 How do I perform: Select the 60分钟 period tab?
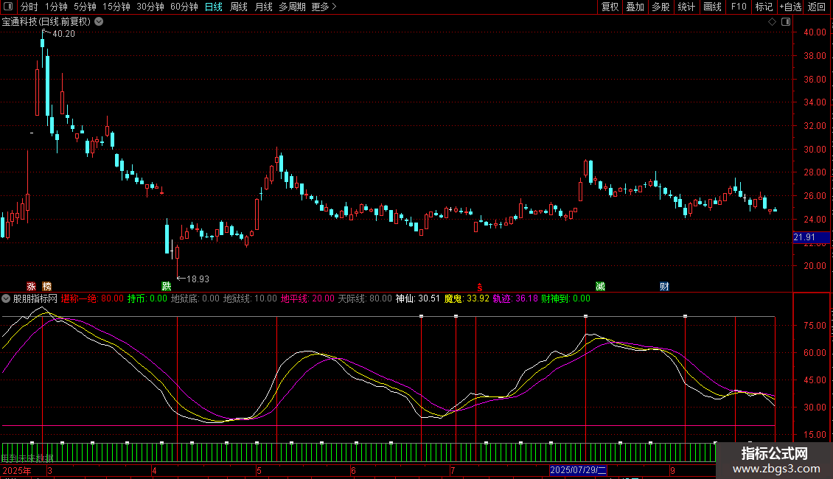pyautogui.click(x=184, y=7)
